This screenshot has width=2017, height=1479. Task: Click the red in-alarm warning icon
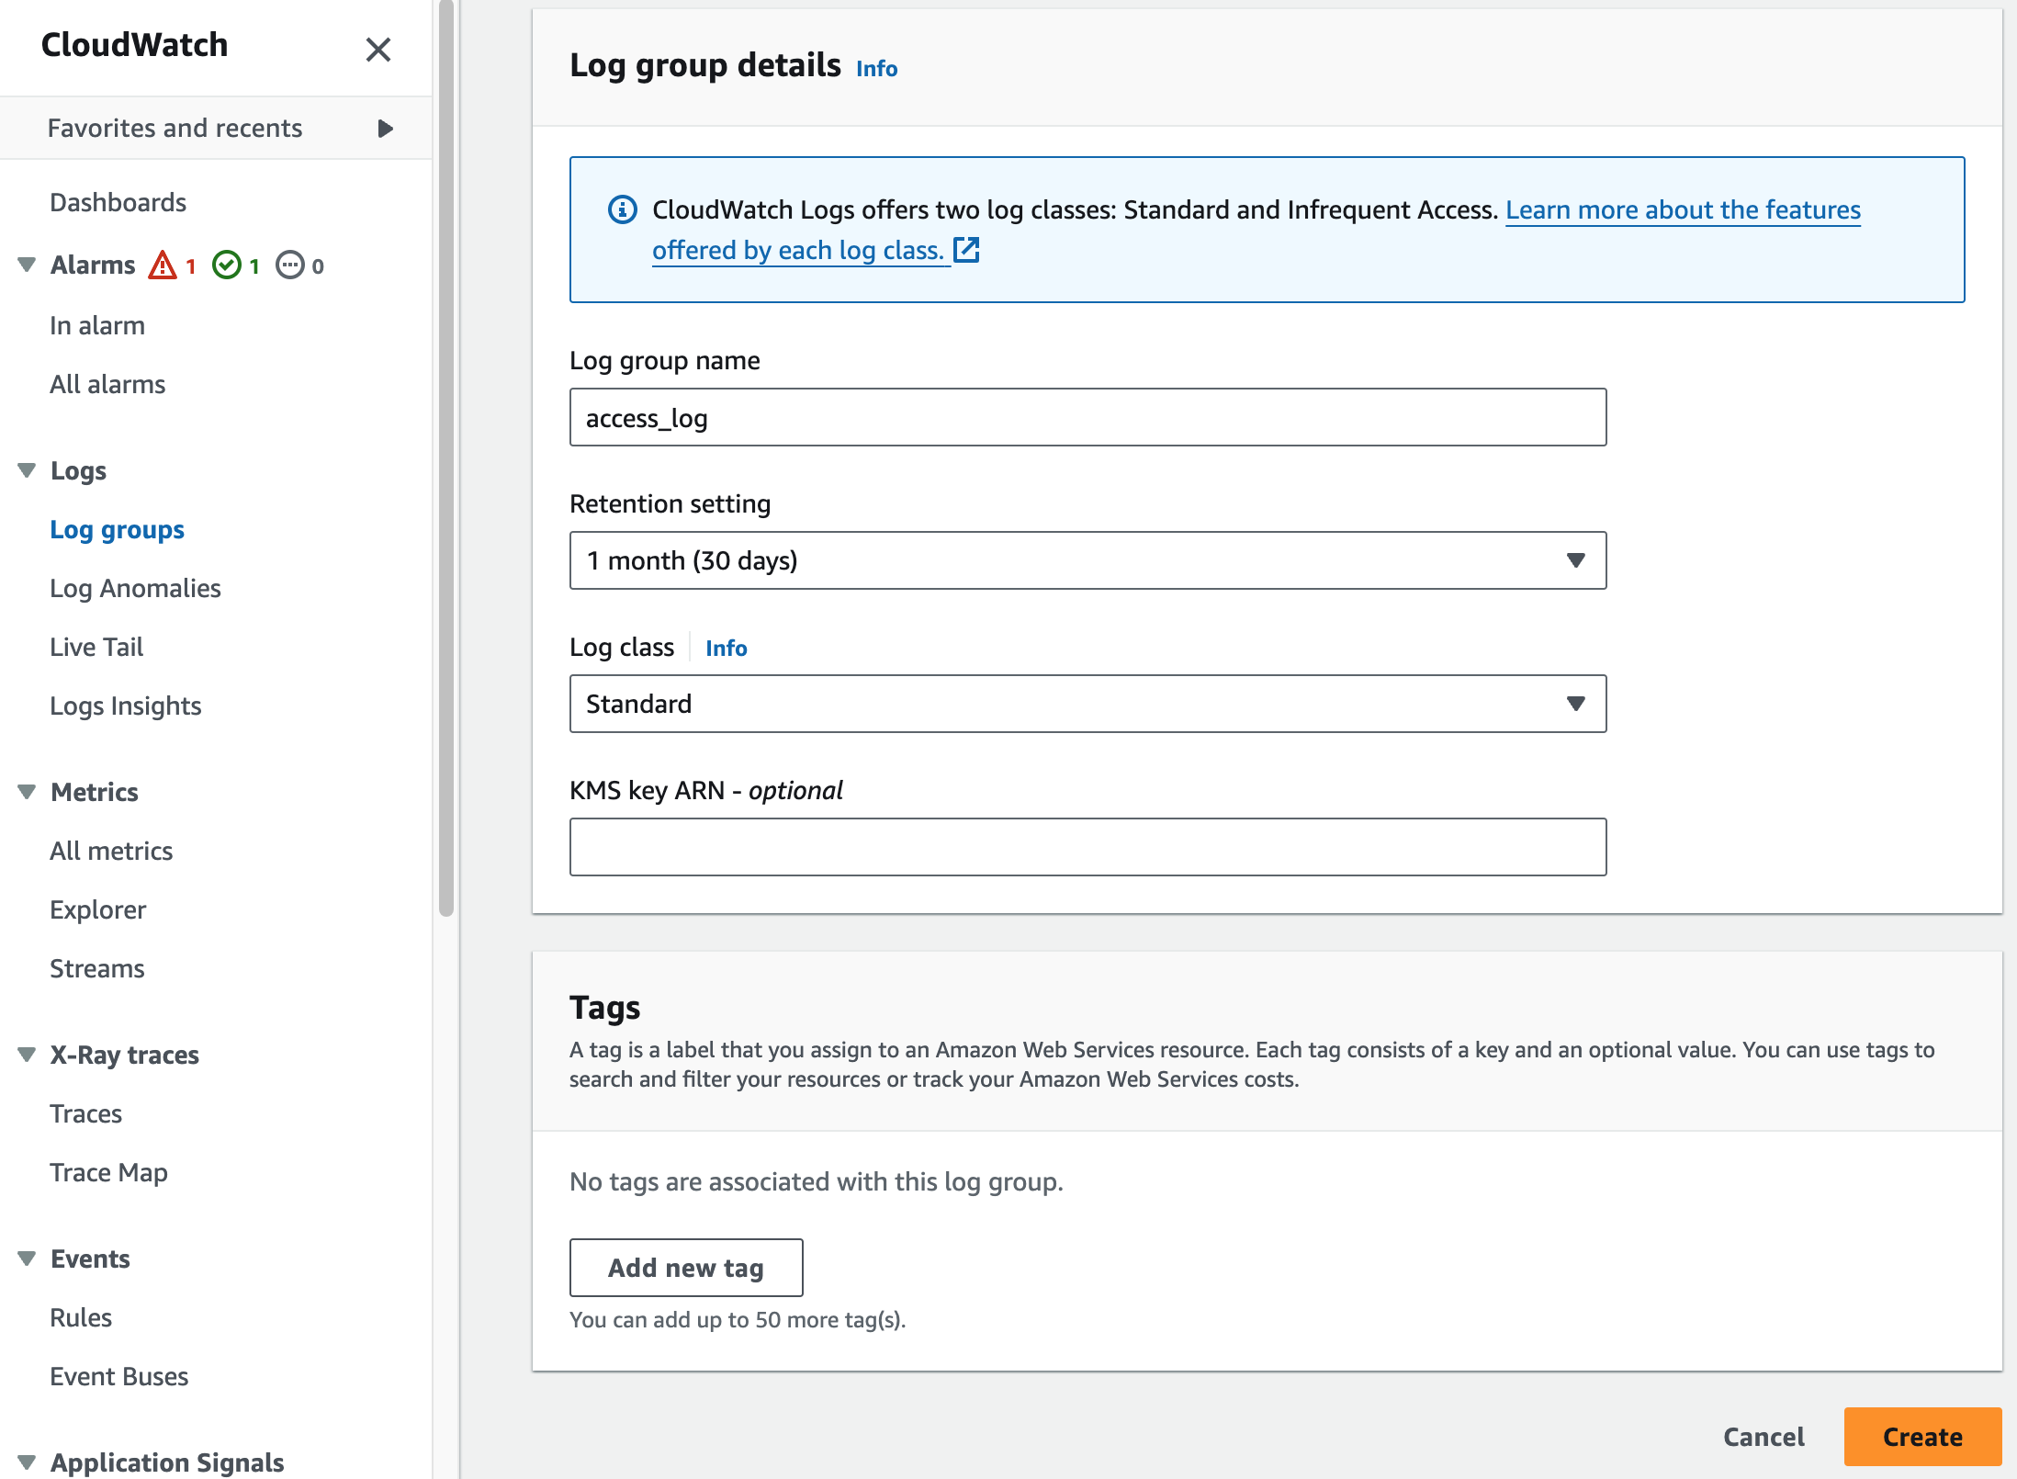(163, 265)
